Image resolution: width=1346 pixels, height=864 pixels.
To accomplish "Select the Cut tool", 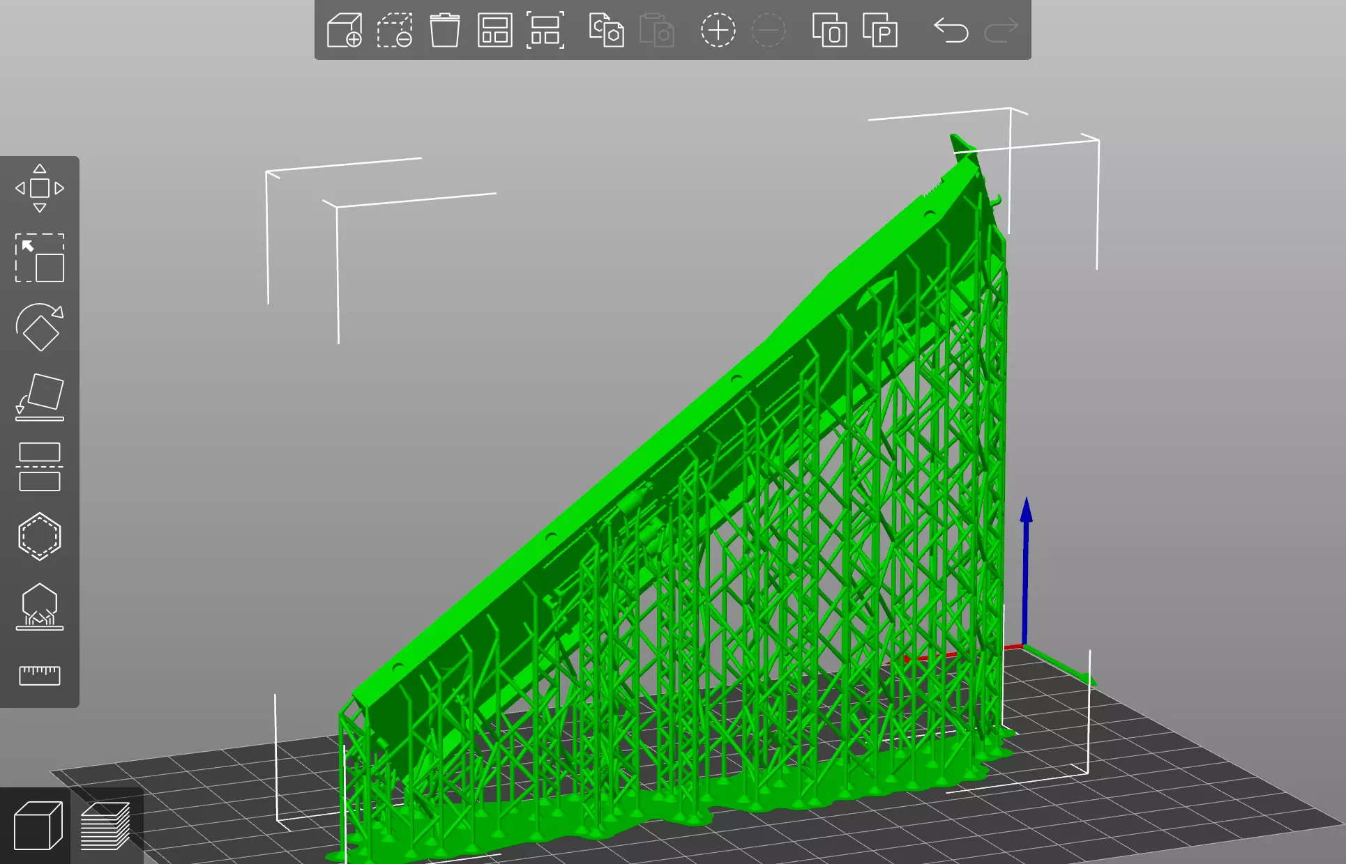I will coord(40,467).
